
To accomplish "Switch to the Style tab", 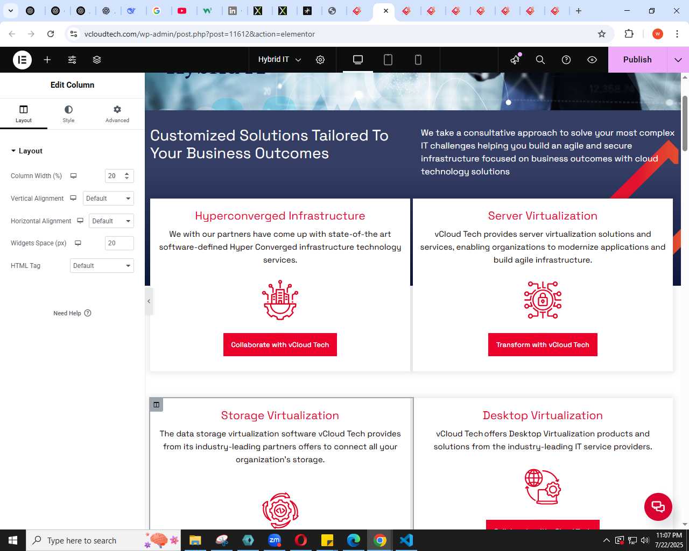I will click(68, 114).
